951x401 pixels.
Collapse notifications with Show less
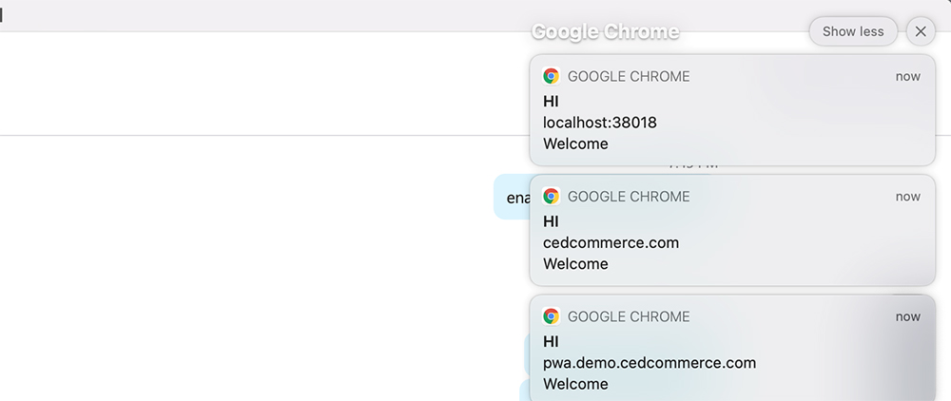click(x=853, y=31)
